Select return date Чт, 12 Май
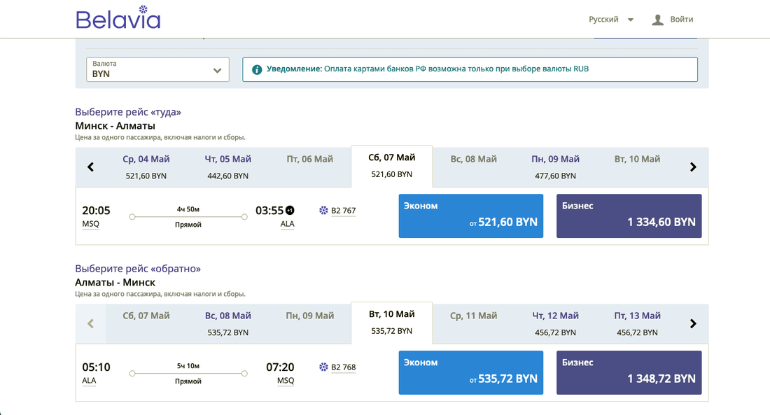The image size is (770, 415). click(x=555, y=323)
